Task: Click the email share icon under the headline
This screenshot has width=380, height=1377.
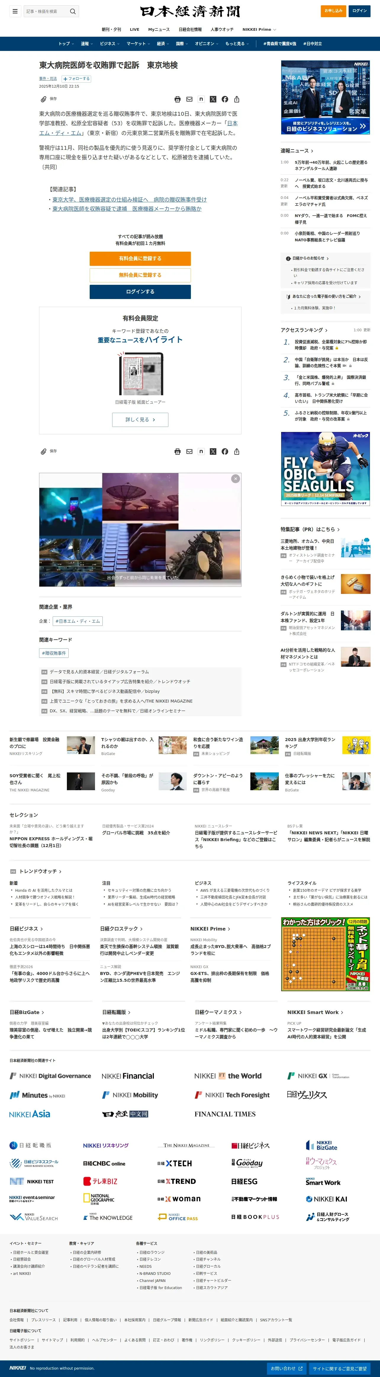Action: tap(189, 99)
